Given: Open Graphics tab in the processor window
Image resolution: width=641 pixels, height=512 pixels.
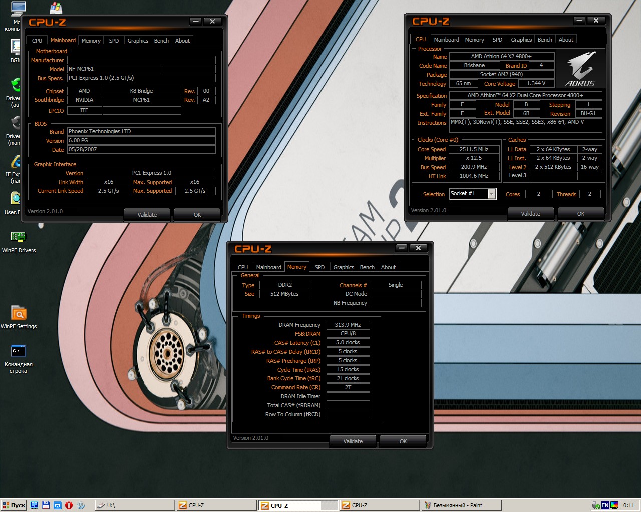Looking at the screenshot, I should tap(521, 40).
